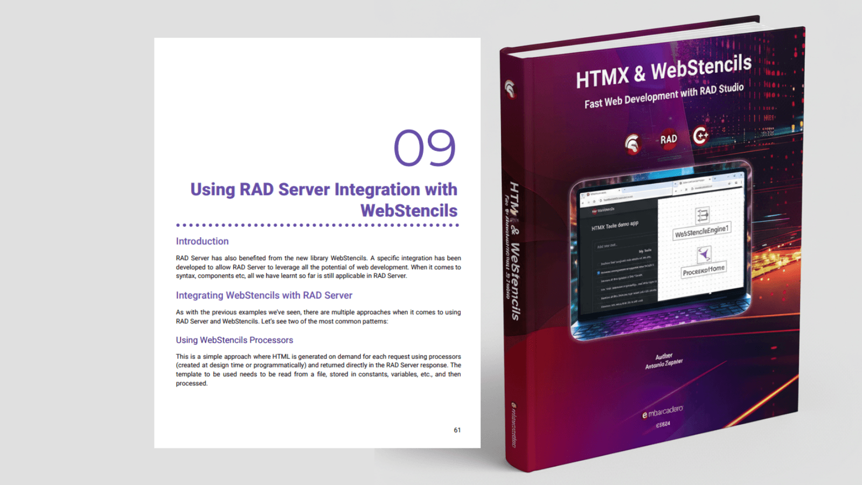Click the WebStencilsEngine1 component icon on the laptop screen

pyautogui.click(x=703, y=216)
